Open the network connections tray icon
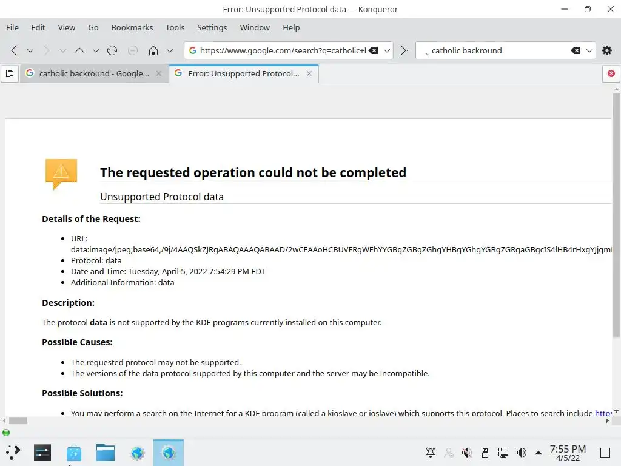 coord(503,453)
